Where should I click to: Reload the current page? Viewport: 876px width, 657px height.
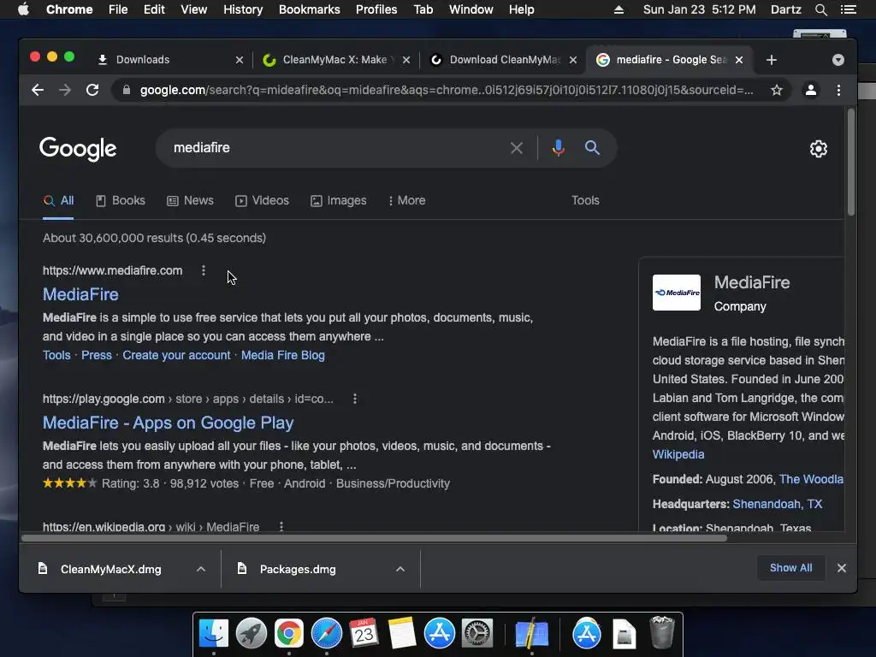(92, 90)
